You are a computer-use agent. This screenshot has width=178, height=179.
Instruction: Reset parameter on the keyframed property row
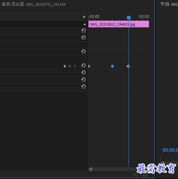click(83, 65)
